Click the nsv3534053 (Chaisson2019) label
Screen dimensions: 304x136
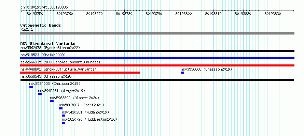click(55, 84)
